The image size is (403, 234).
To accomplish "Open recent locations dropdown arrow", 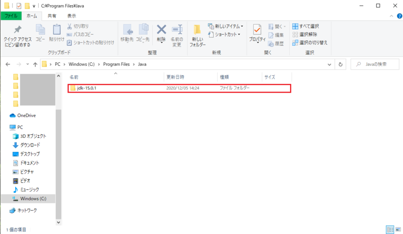I will coord(28,64).
